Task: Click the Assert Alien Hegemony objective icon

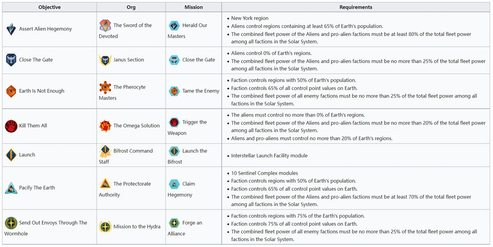Action: (11, 29)
